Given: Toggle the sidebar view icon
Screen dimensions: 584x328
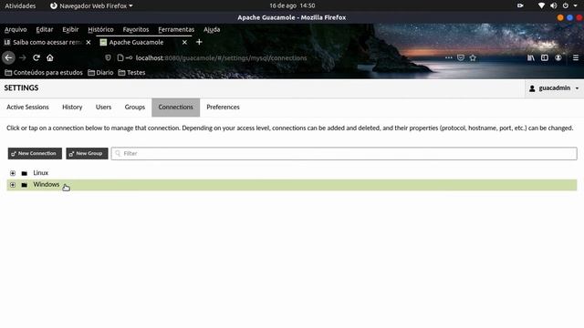Looking at the screenshot, I should tap(545, 57).
